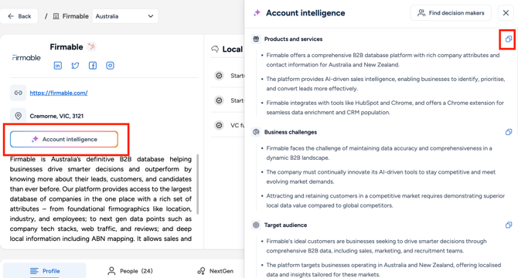Open Firmable's LinkedIn profile icon
This screenshot has width=518, height=278.
[58, 66]
